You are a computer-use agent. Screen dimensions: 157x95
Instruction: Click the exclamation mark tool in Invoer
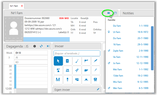[x=67, y=61]
